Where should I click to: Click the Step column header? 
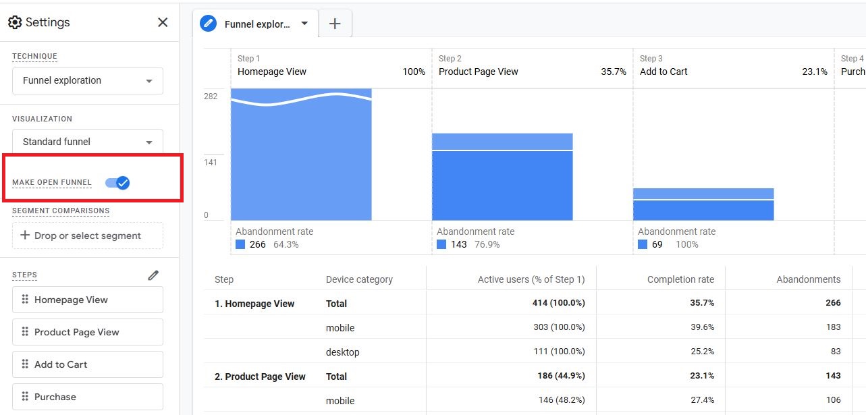click(224, 279)
